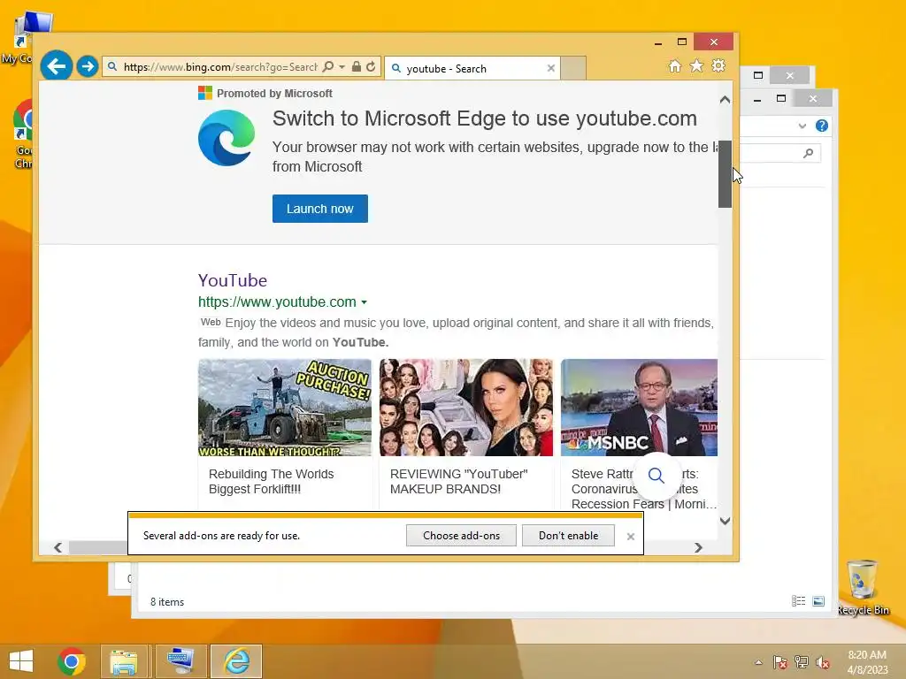Open the MSNBC Steve Rattner video thumbnail

639,408
